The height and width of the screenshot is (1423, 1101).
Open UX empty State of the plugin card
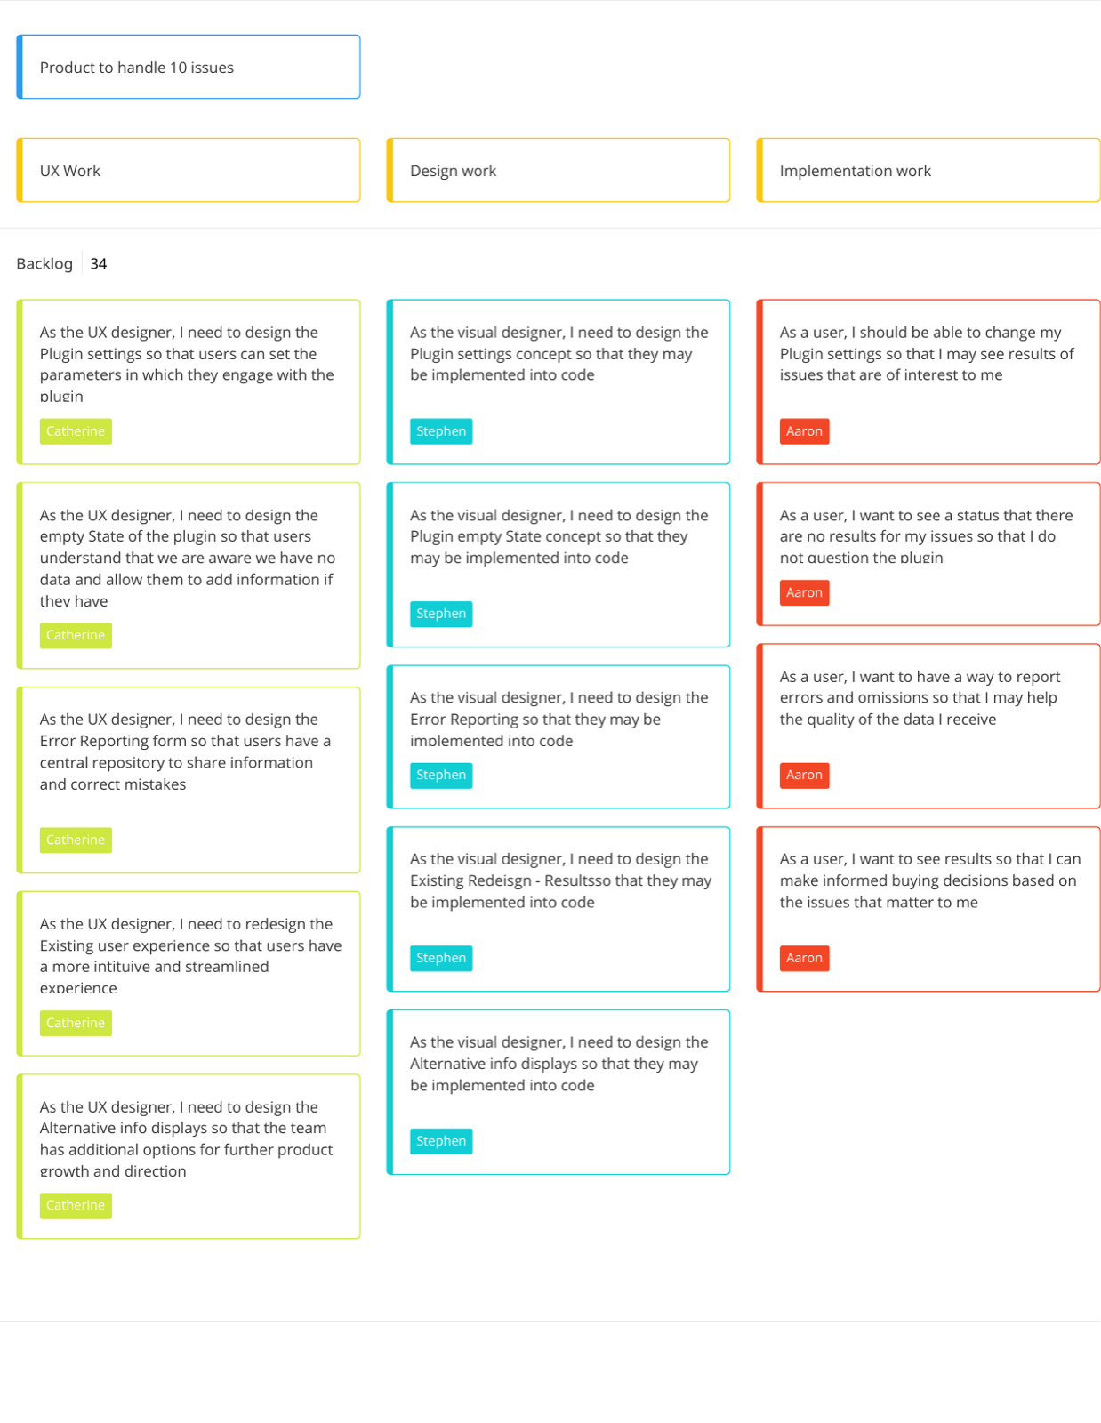coord(189,575)
